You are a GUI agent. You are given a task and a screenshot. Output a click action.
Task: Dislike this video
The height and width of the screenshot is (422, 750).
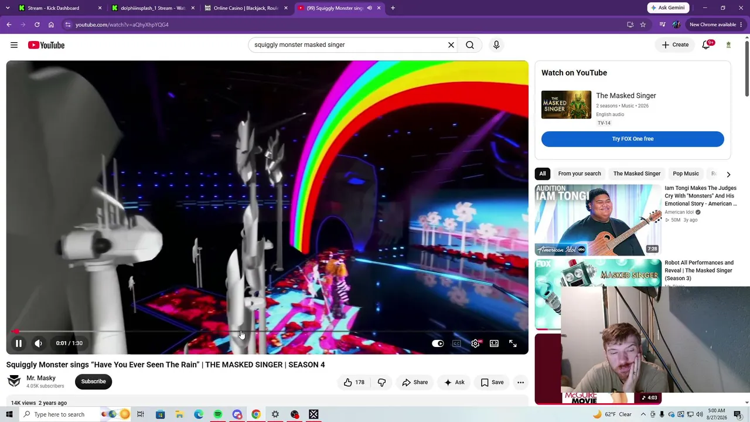(381, 382)
